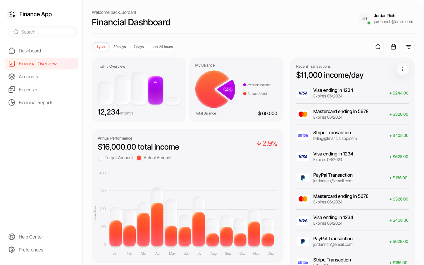Click Stripe Transaction with + $408.00
Image resolution: width=424 pixels, height=265 pixels.
pyautogui.click(x=352, y=135)
